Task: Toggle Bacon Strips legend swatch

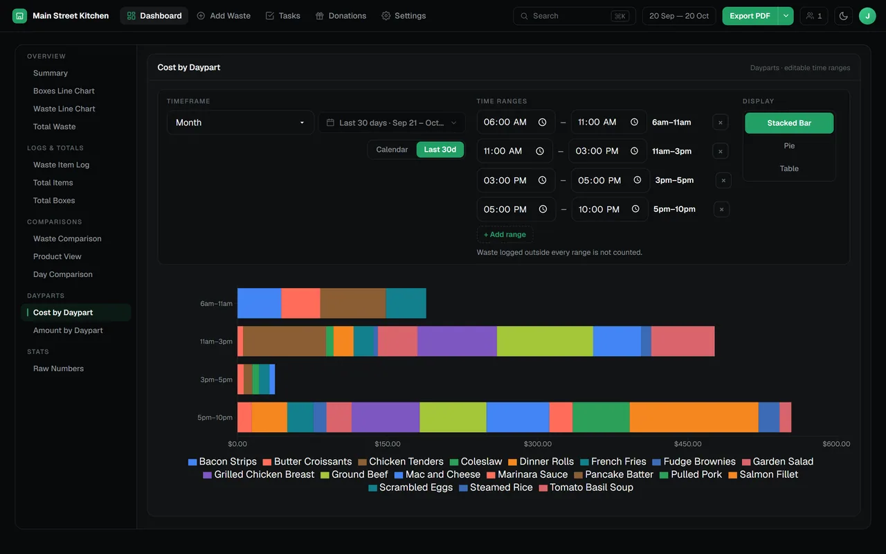Action: (x=192, y=462)
